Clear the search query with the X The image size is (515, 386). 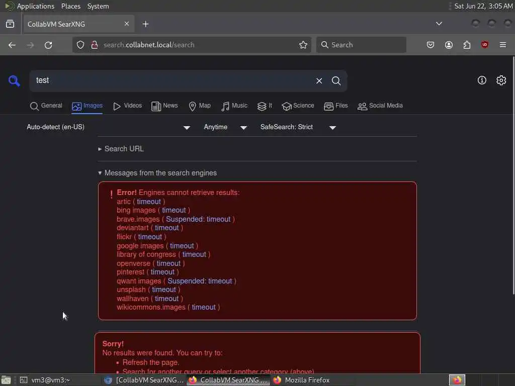pos(319,81)
